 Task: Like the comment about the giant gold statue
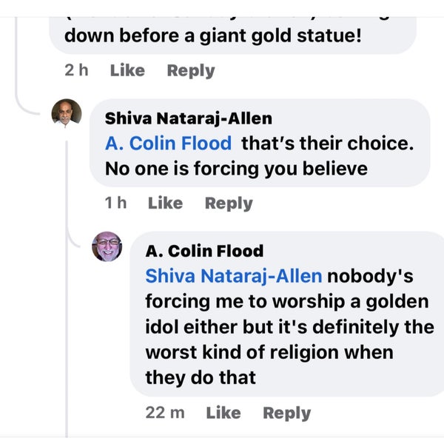click(127, 71)
